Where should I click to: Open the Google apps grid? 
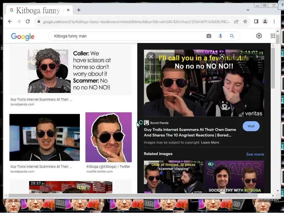273,36
